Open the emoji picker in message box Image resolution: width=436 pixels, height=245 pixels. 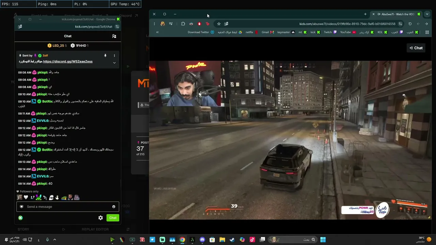[114, 207]
